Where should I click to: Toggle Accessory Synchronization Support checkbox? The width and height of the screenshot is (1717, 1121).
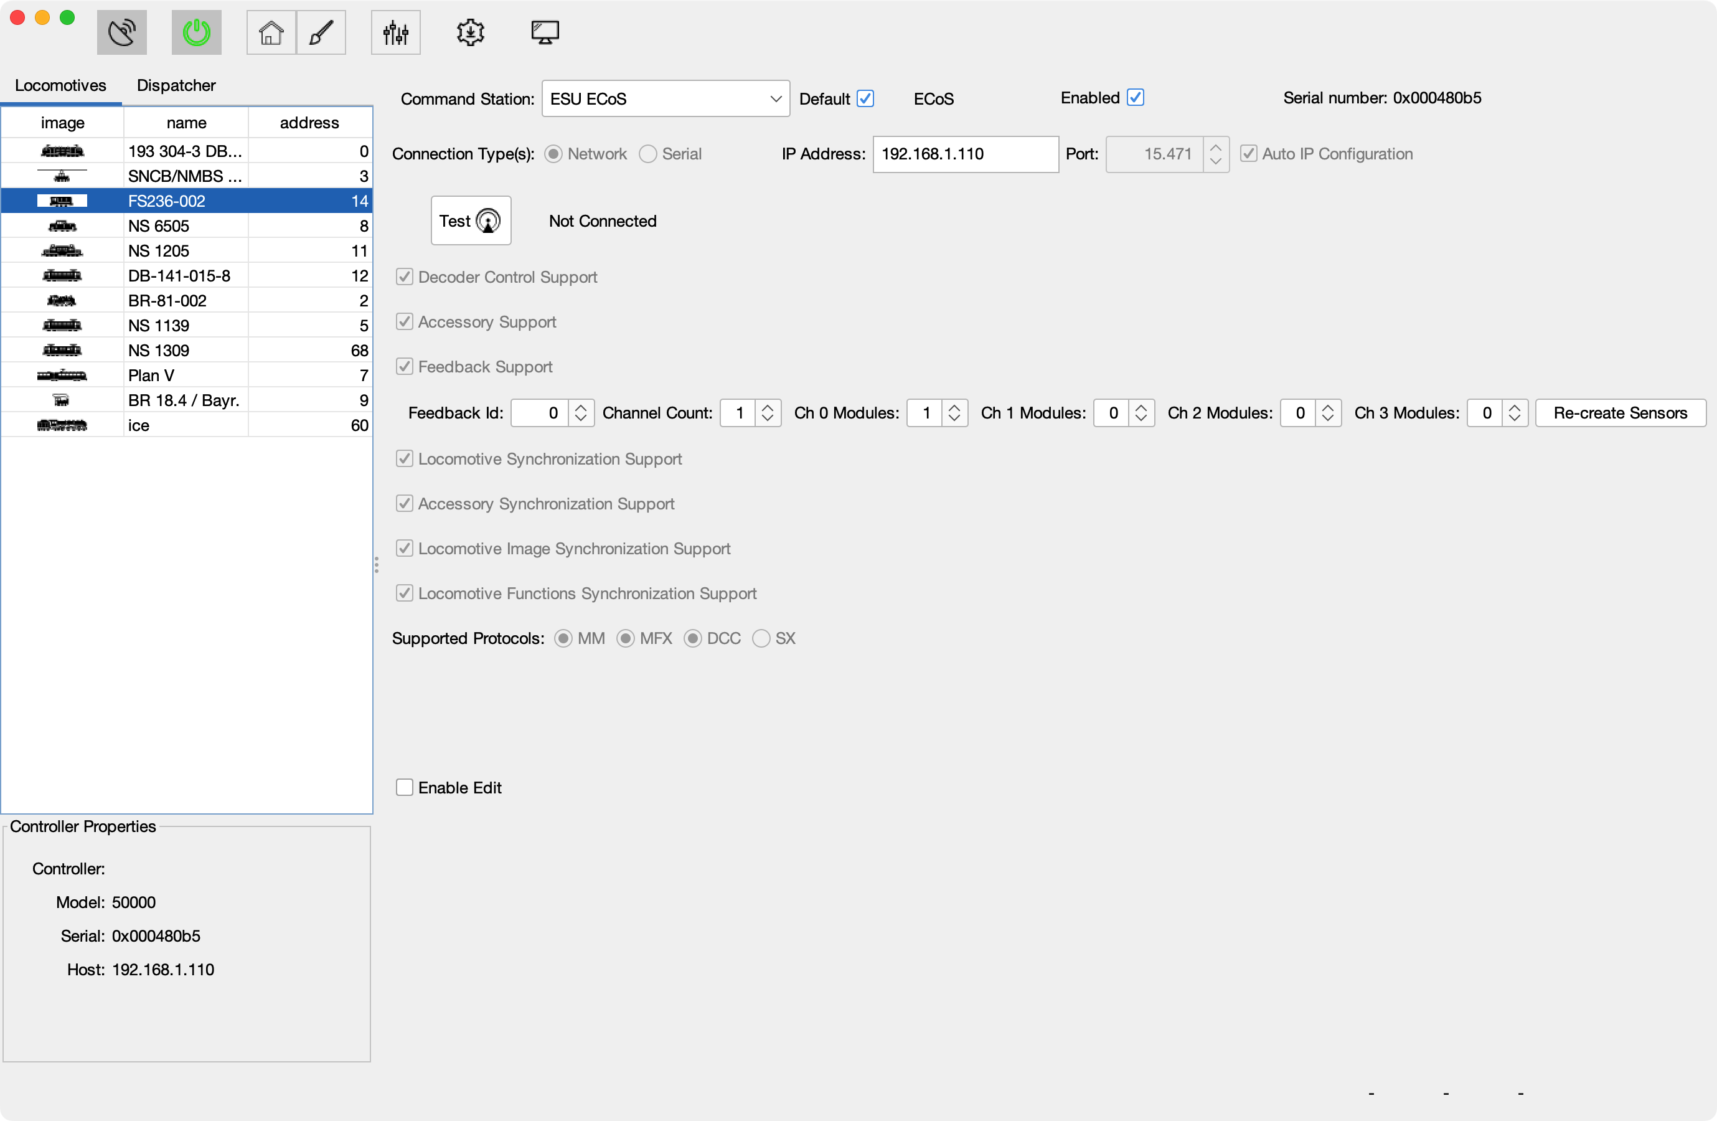pyautogui.click(x=405, y=504)
